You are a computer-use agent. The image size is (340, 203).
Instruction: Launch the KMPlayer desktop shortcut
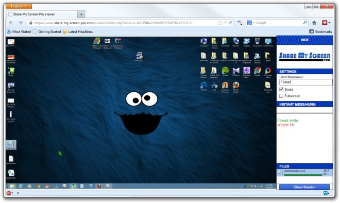[x=236, y=72]
